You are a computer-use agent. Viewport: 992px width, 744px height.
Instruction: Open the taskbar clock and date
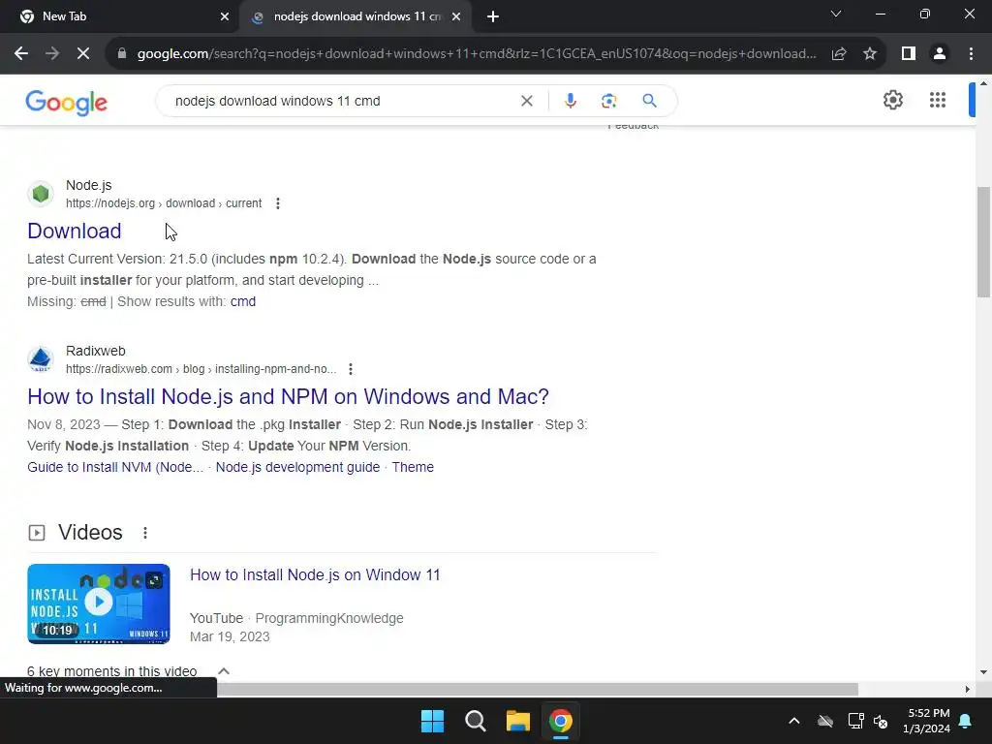(926, 721)
